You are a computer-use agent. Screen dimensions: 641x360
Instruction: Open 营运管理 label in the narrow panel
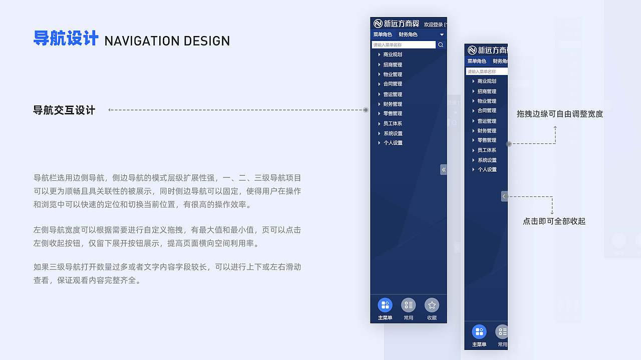[x=487, y=121]
